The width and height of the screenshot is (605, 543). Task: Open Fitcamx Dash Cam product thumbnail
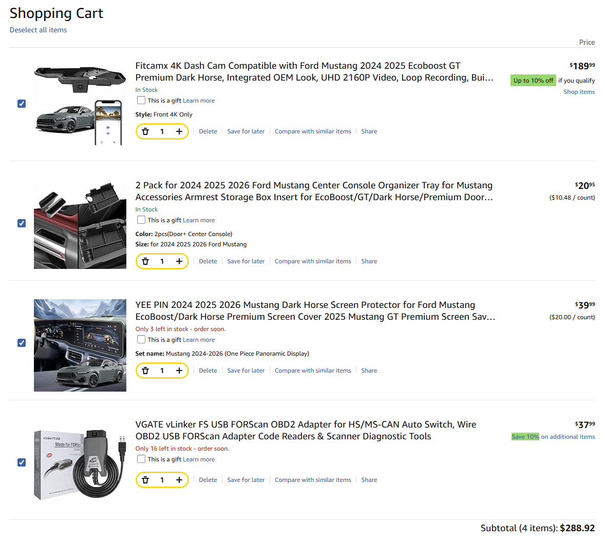[x=80, y=104]
